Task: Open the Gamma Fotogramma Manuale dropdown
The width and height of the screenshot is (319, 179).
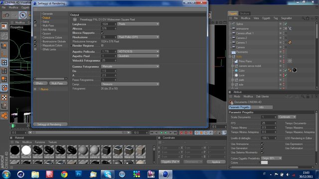Action: pyautogui.click(x=130, y=66)
